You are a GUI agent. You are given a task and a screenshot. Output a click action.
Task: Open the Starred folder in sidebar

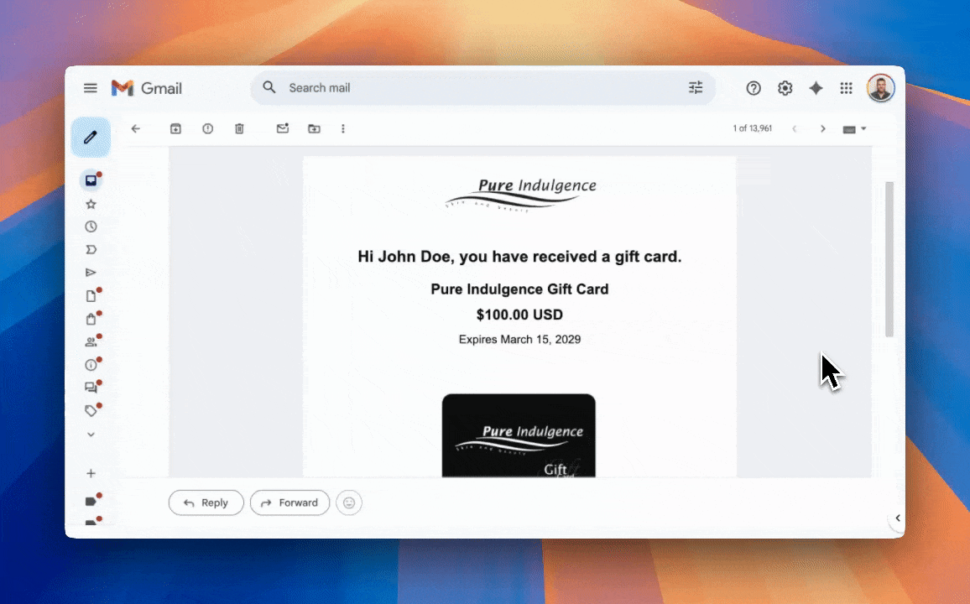tap(91, 204)
